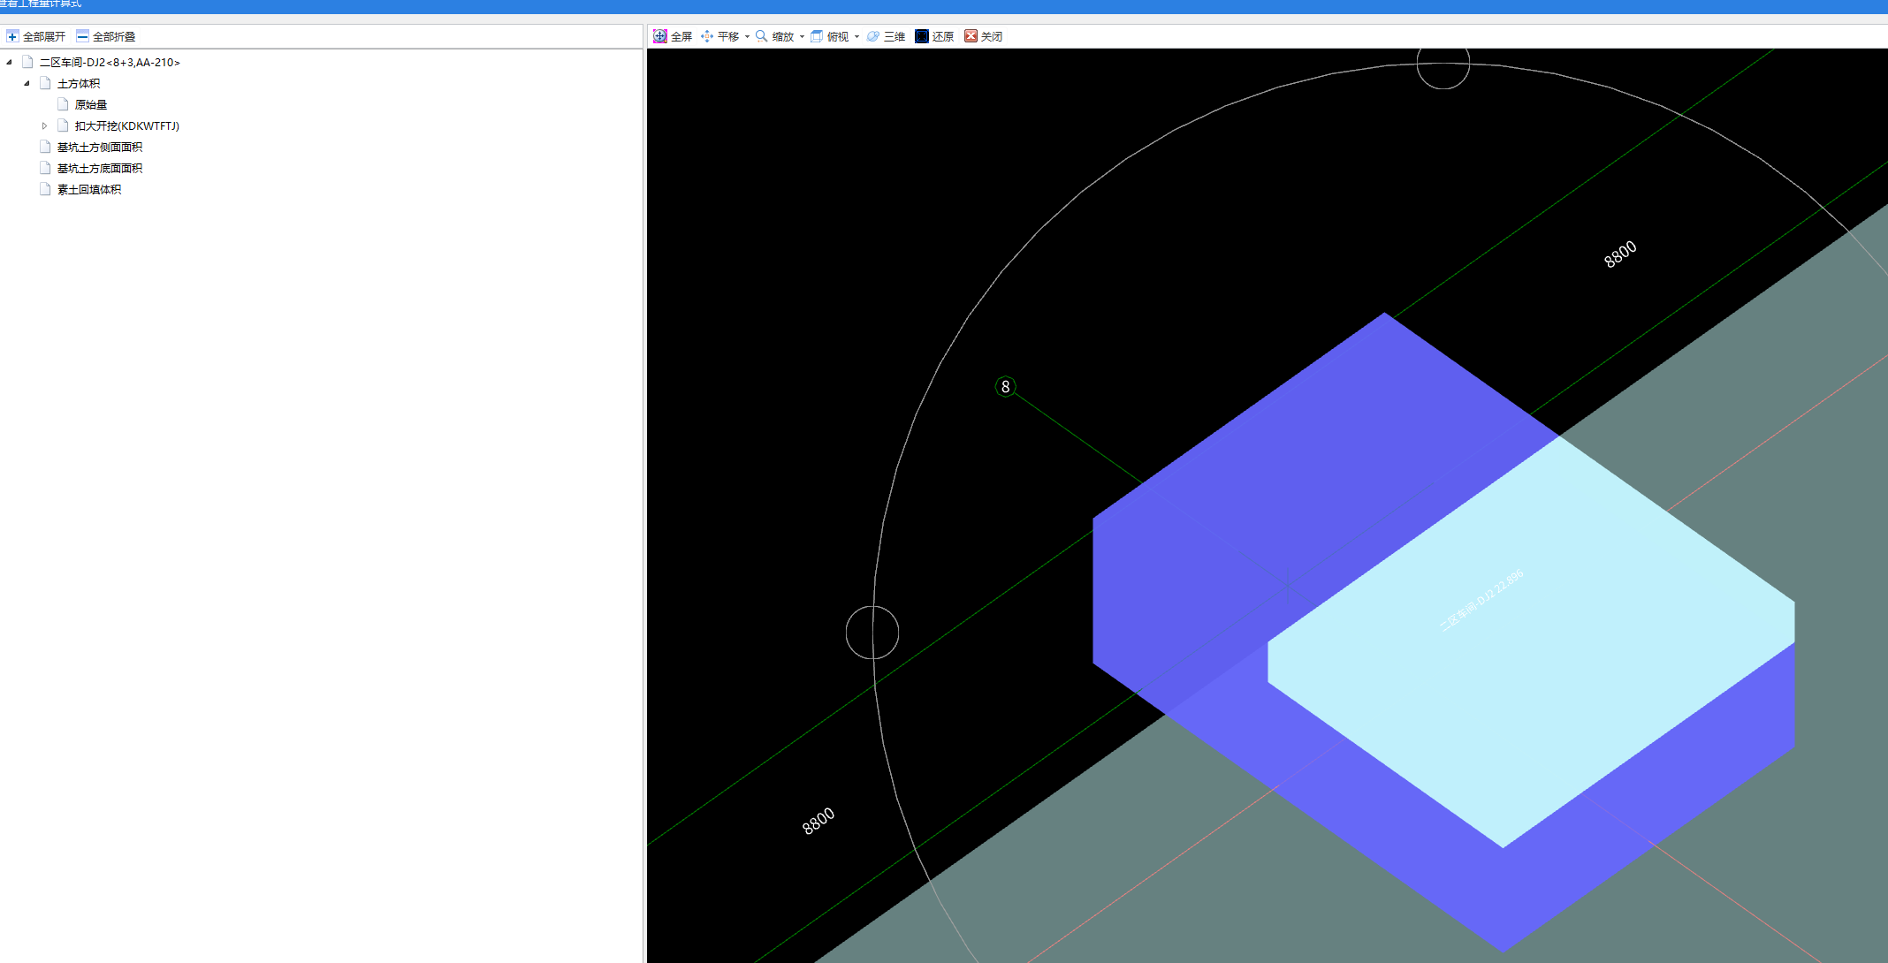Image resolution: width=1888 pixels, height=963 pixels.
Task: Click the 缩放 magnifier icon
Action: (x=761, y=36)
